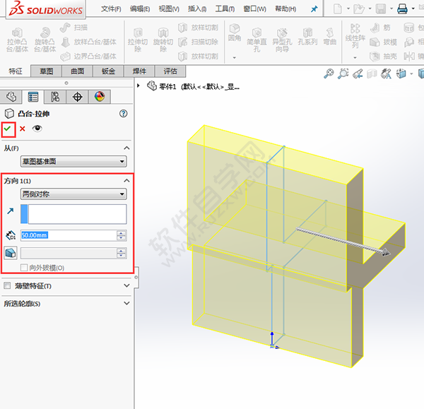The image size is (424, 409).
Task: Cancel the extrude with the red X
Action: [x=23, y=129]
